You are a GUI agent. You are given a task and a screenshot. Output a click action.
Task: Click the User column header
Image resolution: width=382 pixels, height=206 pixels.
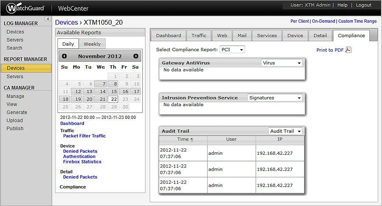click(231, 139)
